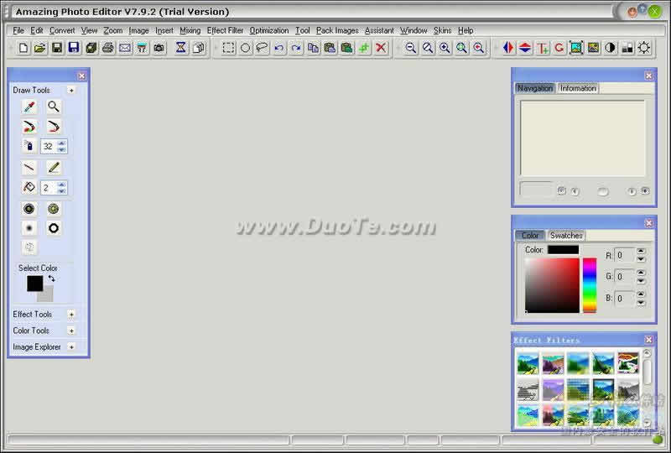Image resolution: width=671 pixels, height=453 pixels.
Task: Click the Brightness sun icon
Action: (644, 48)
